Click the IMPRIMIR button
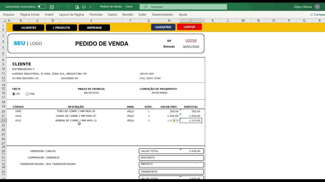This screenshot has width=325, height=182. 94,28
